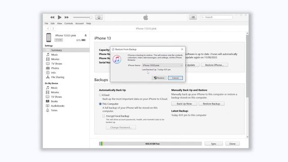Screen dimensions: 288x162
Task: Open the Music icon under On My Device
Action: click(48, 88)
